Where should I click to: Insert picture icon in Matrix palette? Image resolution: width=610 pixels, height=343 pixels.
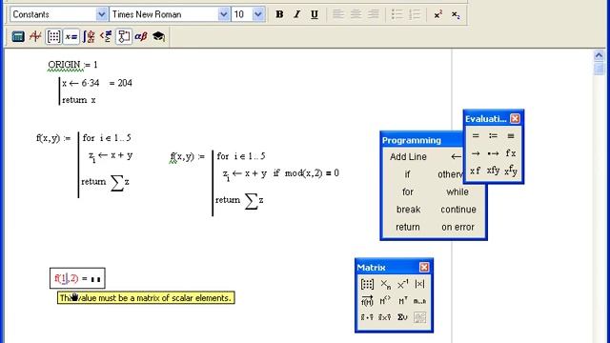click(x=419, y=317)
